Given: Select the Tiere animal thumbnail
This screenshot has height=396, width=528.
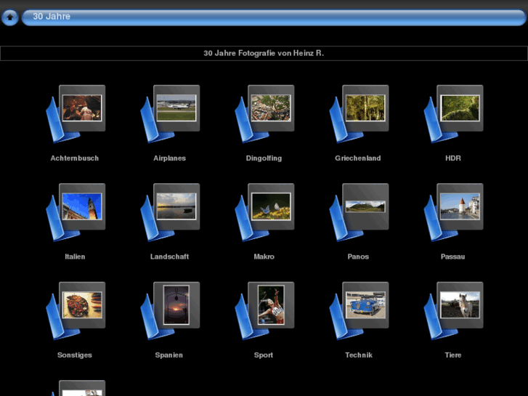Looking at the screenshot, I should pos(459,304).
